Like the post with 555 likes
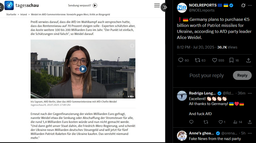256x143 pixels. [x=215, y=60]
